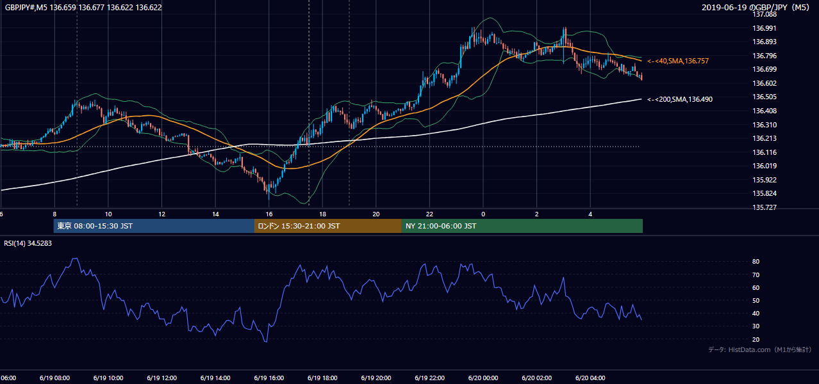Click RSI axis level 50

click(756, 300)
